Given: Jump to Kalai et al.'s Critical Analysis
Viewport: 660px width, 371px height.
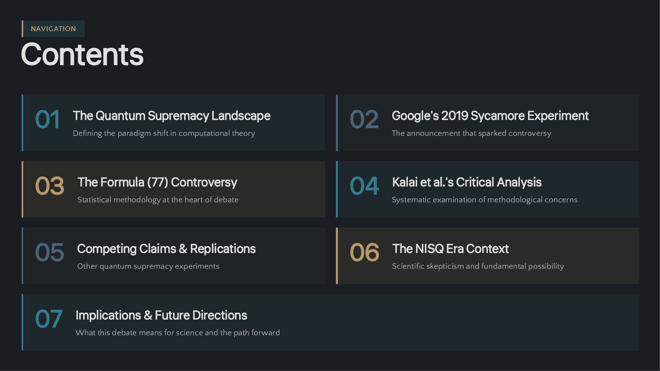Looking at the screenshot, I should click(466, 182).
